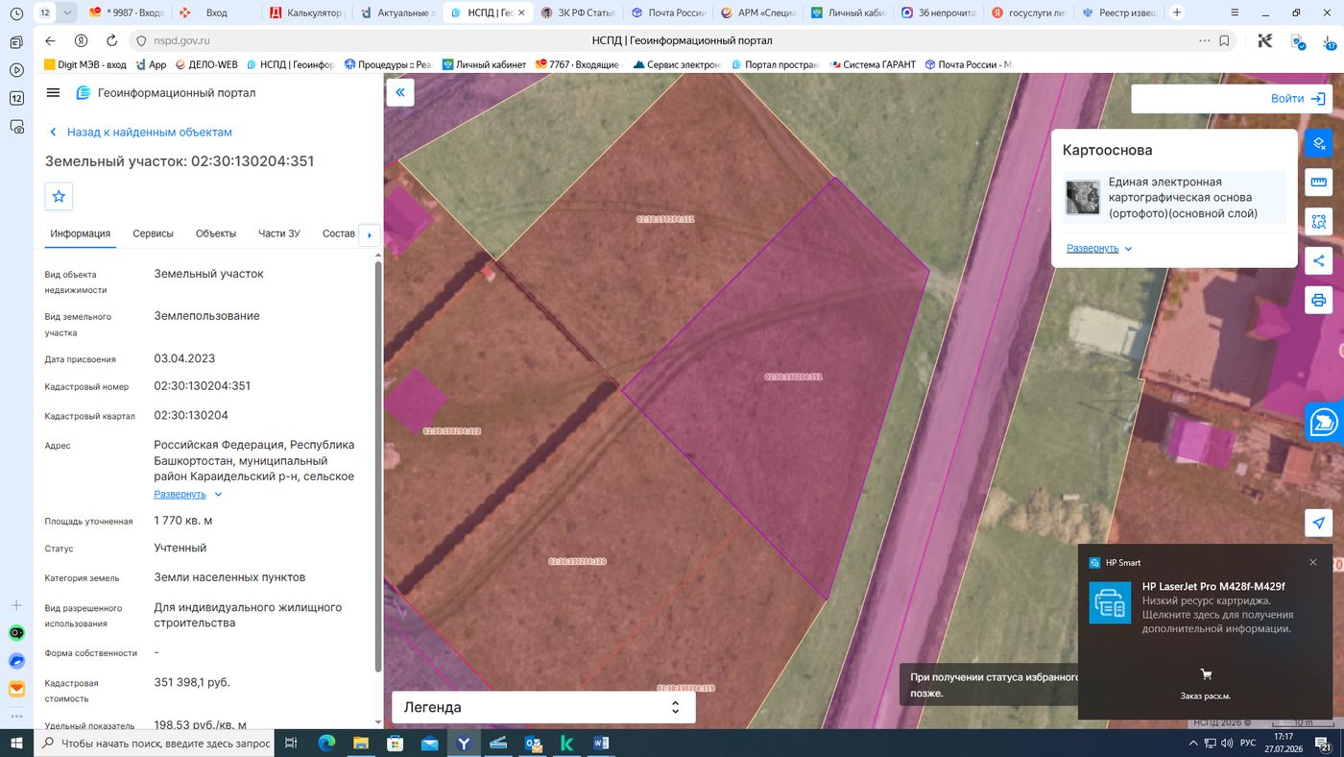
Task: Switch to the Сервисы tab
Action: (x=153, y=233)
